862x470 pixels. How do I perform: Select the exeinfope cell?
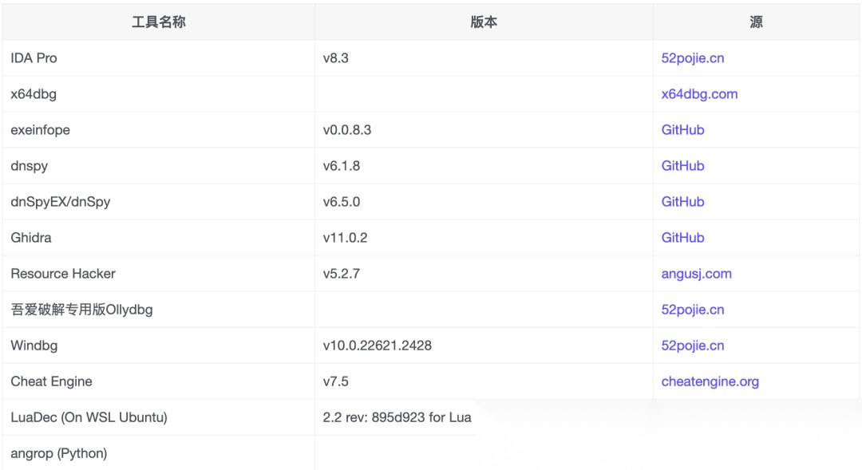pyautogui.click(x=158, y=130)
